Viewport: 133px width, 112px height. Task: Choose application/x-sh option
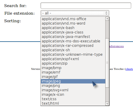coord(73,50)
